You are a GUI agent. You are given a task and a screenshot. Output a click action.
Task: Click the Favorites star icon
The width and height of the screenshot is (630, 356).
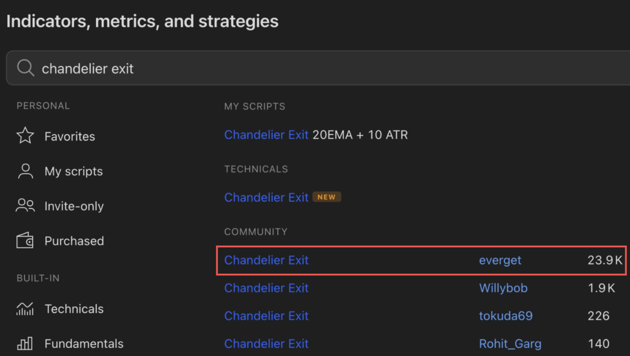25,136
